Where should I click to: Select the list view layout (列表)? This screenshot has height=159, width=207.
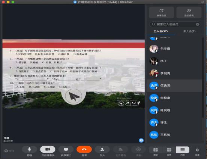pyautogui.click(x=183, y=150)
